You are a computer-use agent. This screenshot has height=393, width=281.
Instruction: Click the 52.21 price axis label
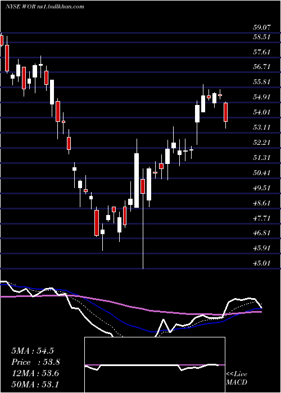[261, 143]
